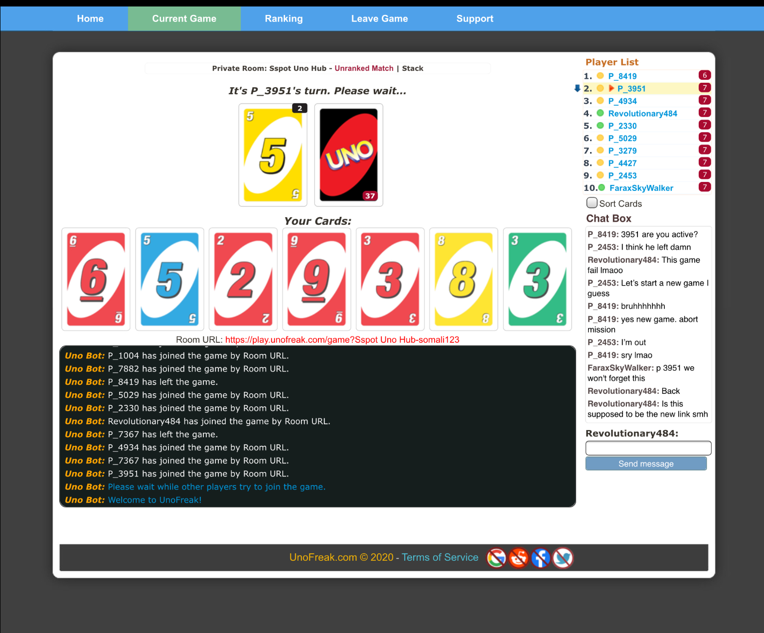Select Leave Game in navigation bar
This screenshot has height=633, width=764.
pyautogui.click(x=379, y=19)
